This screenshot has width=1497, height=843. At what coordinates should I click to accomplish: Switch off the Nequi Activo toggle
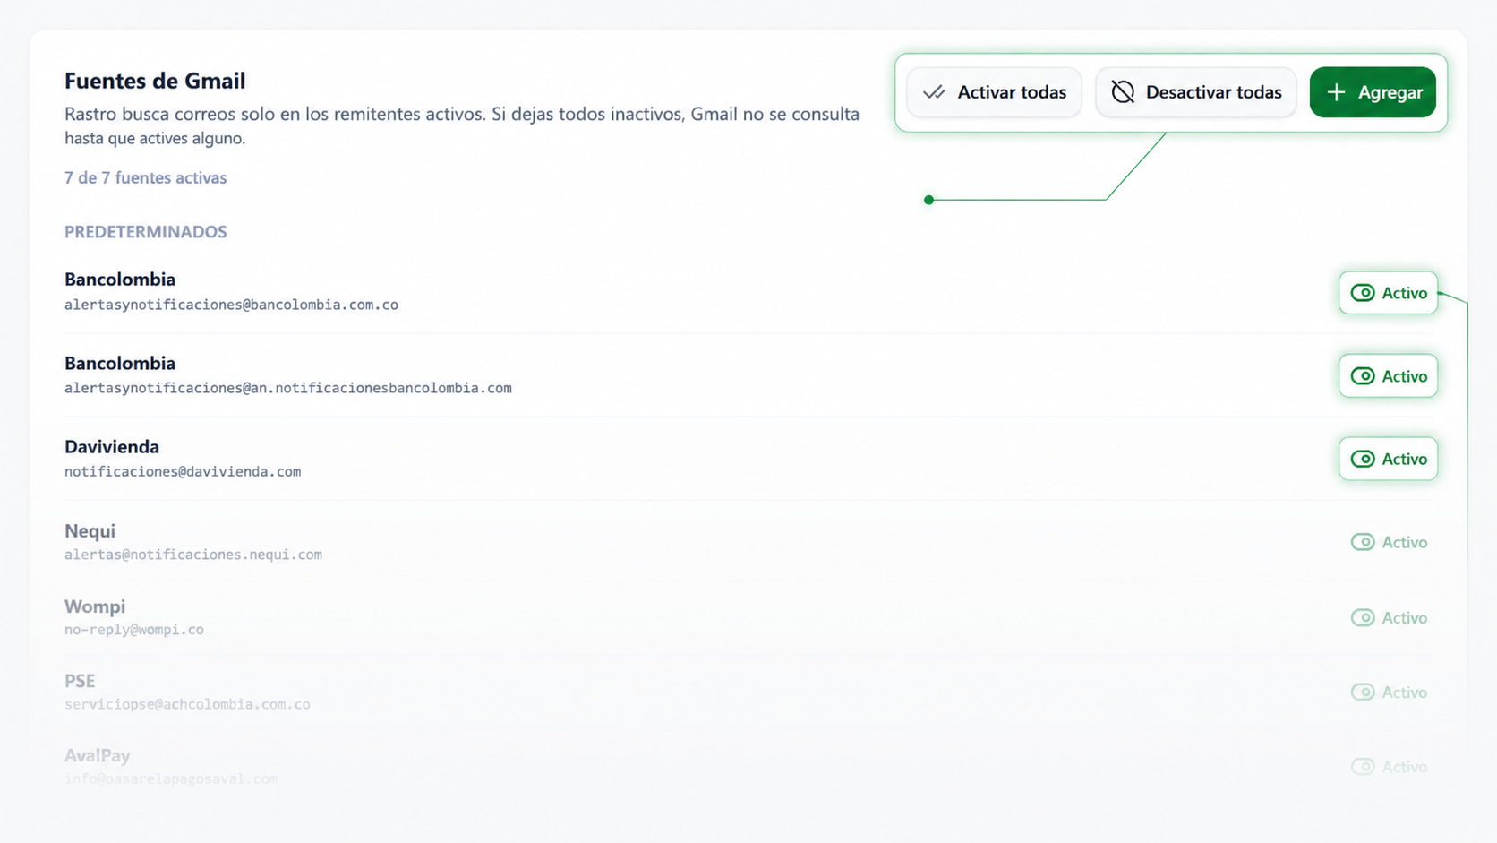coord(1389,542)
